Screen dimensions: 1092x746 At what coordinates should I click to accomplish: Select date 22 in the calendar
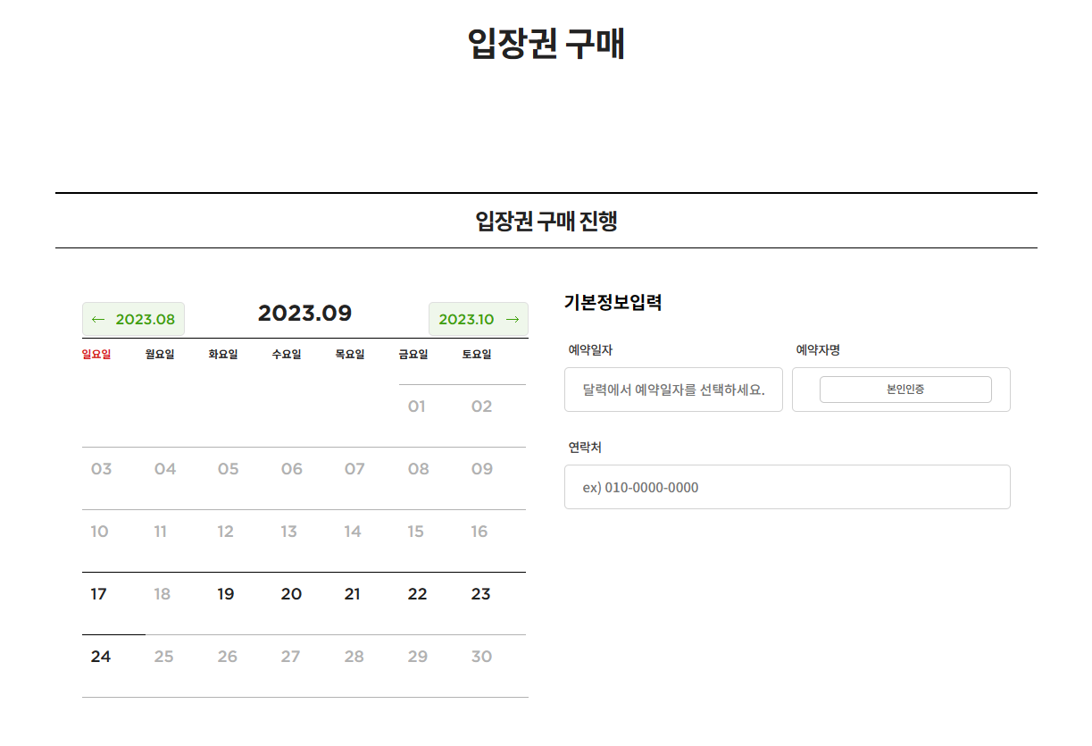[x=416, y=593]
